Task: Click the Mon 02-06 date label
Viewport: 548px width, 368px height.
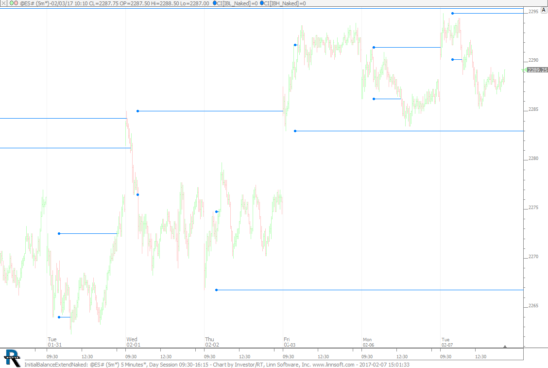Action: [368, 342]
